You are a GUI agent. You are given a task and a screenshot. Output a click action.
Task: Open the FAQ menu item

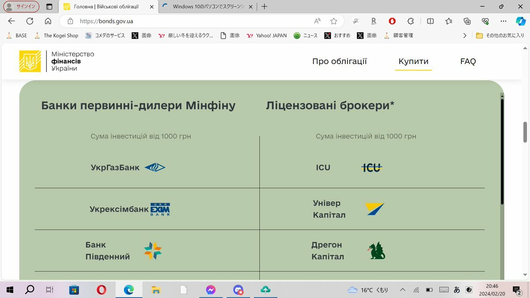(468, 61)
